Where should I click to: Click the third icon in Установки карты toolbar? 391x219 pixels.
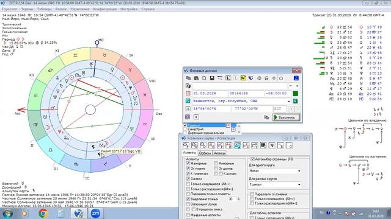coord(203,146)
